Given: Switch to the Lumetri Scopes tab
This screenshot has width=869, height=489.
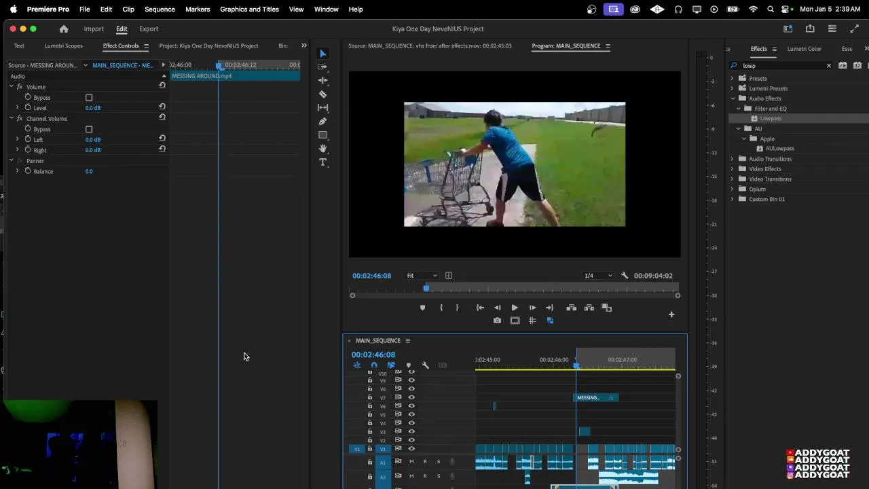Looking at the screenshot, I should click(x=63, y=46).
